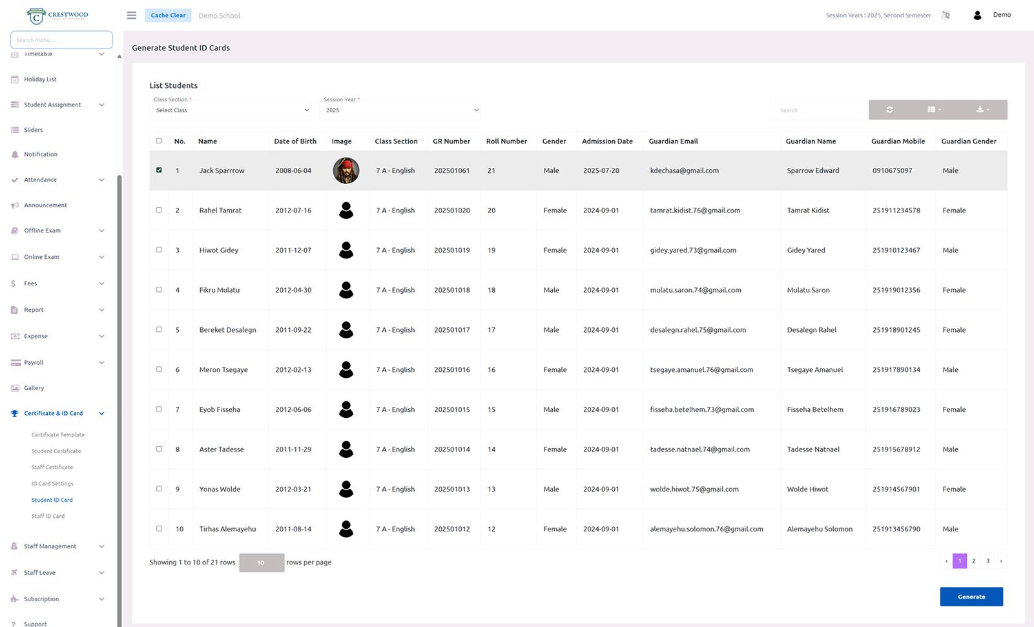
Task: Click the Gallery icon in sidebar
Action: click(15, 388)
